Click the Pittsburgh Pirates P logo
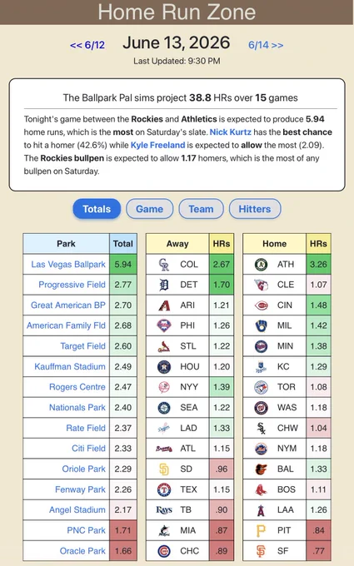 (x=261, y=530)
